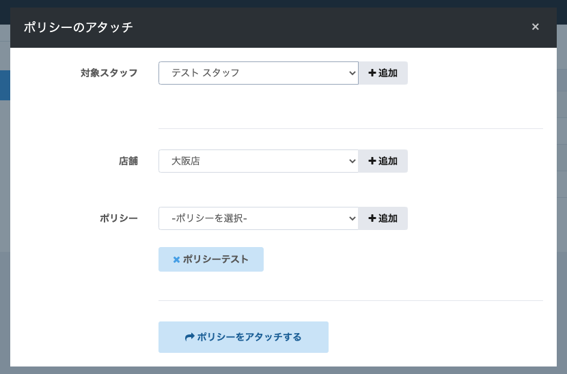Open the 店舗 dropdown showing 大阪店
Viewport: 567px width, 374px height.
coord(258,161)
